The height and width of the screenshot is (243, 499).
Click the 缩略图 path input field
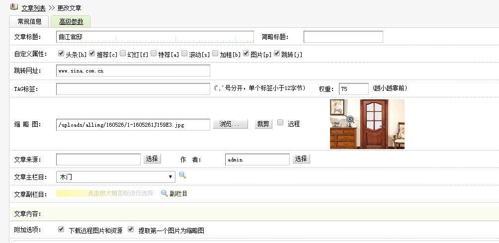[133, 125]
